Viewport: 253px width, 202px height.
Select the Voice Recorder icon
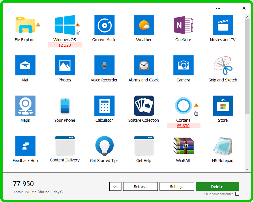104,65
